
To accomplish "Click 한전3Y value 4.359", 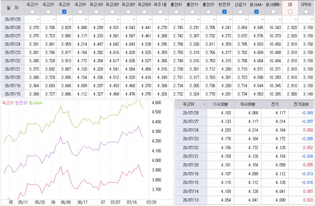I will click(x=226, y=44).
